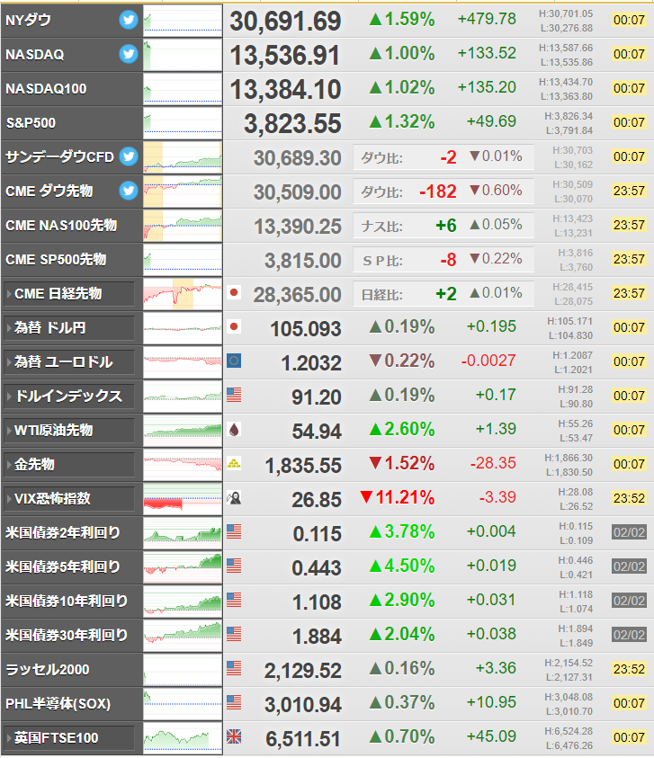Image resolution: width=654 pixels, height=758 pixels.
Task: Click the US flag in PHL半導体(SOX) row
Action: click(234, 703)
